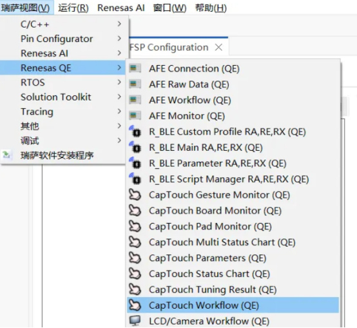Open the 瑞萨视图(V) menu
Viewport: 357px width, 328px height.
(26, 8)
